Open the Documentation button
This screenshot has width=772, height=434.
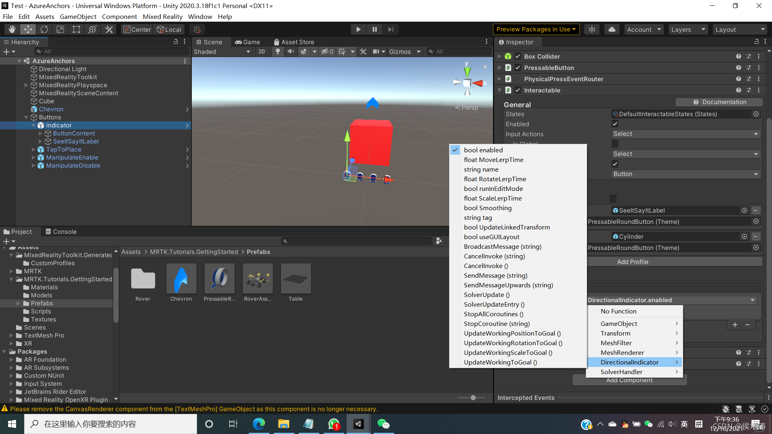coord(719,102)
